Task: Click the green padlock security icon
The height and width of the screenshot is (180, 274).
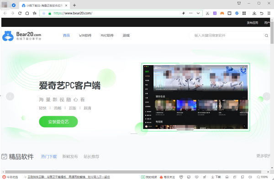Action: pyautogui.click(x=50, y=13)
